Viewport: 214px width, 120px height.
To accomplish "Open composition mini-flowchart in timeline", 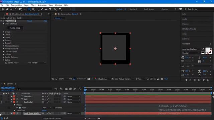I will (56, 89).
